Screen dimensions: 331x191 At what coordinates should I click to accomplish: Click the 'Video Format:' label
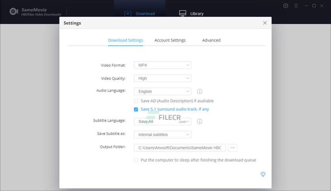tap(113, 65)
